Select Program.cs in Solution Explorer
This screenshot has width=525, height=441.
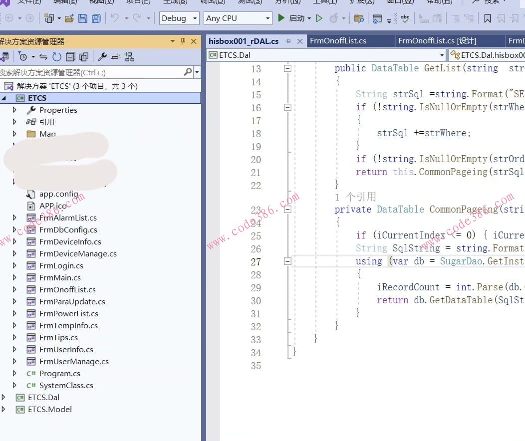(x=59, y=373)
